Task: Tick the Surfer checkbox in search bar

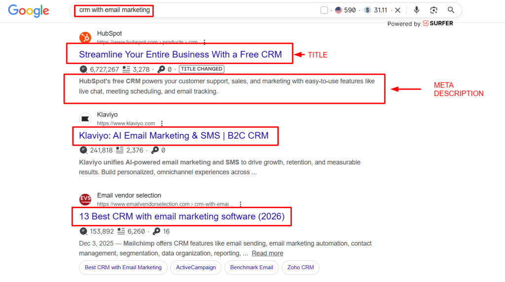Action: click(x=324, y=10)
